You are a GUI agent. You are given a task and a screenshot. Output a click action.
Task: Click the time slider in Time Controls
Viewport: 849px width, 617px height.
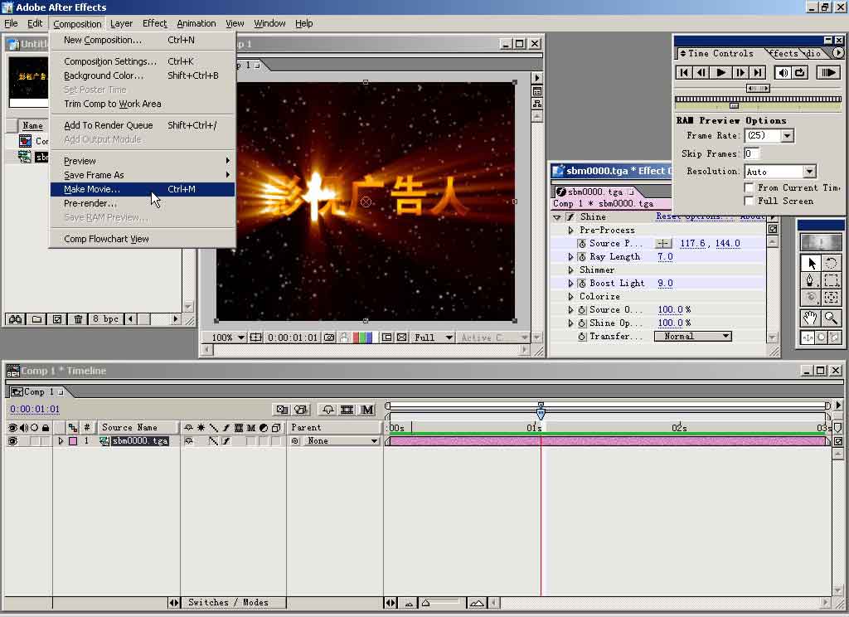click(734, 105)
